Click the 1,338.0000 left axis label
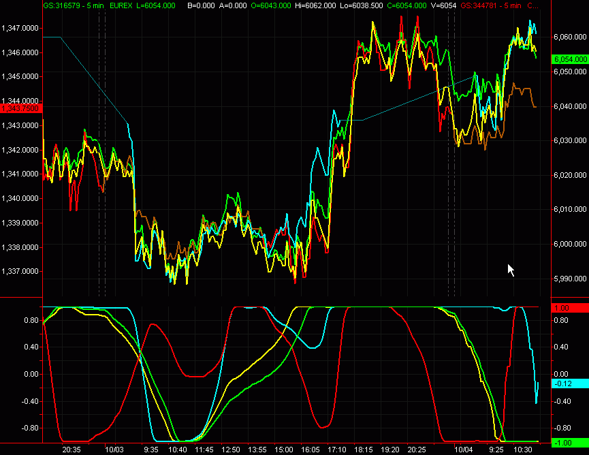Screen dimensions: 589x455 point(20,247)
